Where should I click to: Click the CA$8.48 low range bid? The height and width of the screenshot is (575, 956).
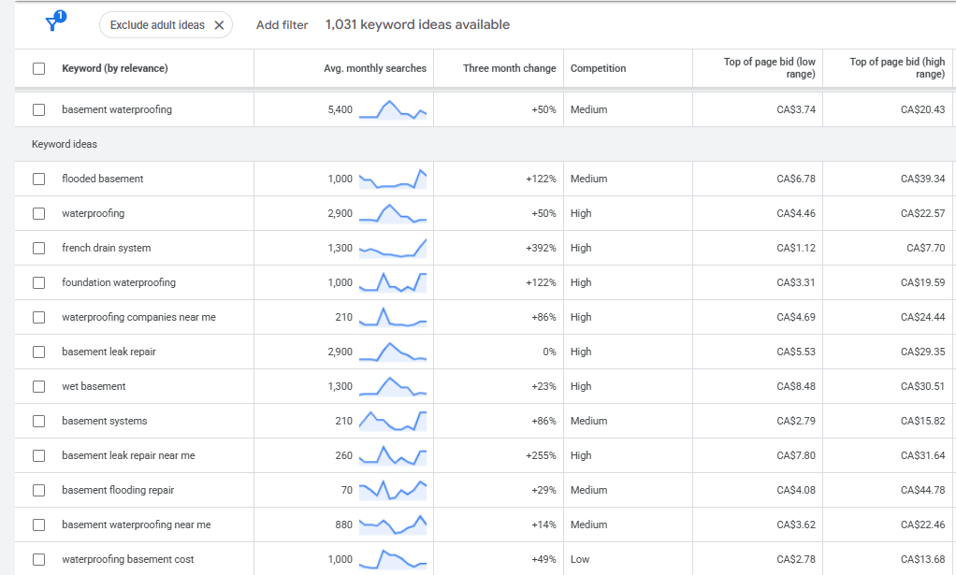(796, 386)
